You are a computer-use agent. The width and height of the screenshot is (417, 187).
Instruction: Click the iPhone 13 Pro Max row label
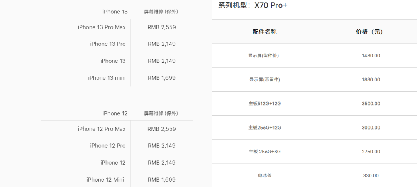point(102,27)
